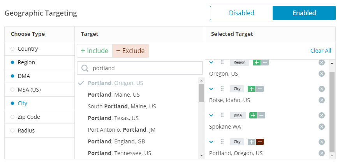Select the DMA type

[39, 76]
